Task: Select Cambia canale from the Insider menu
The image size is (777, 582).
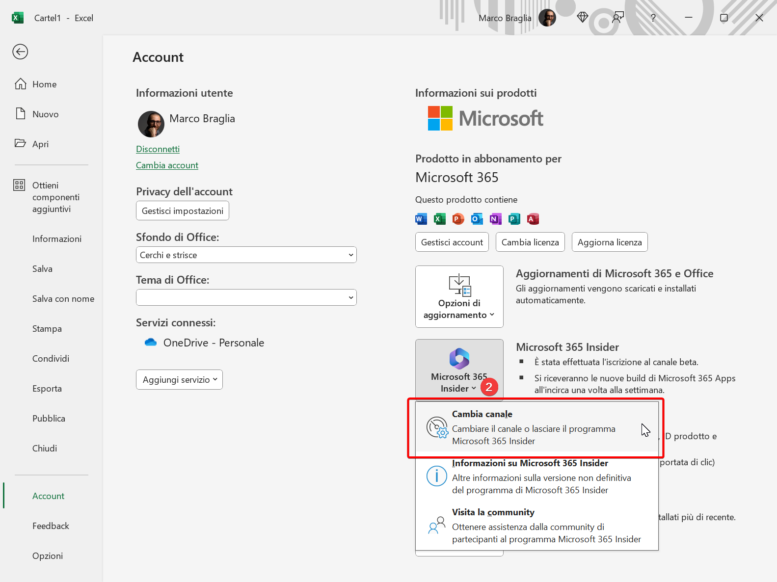Action: pyautogui.click(x=536, y=427)
